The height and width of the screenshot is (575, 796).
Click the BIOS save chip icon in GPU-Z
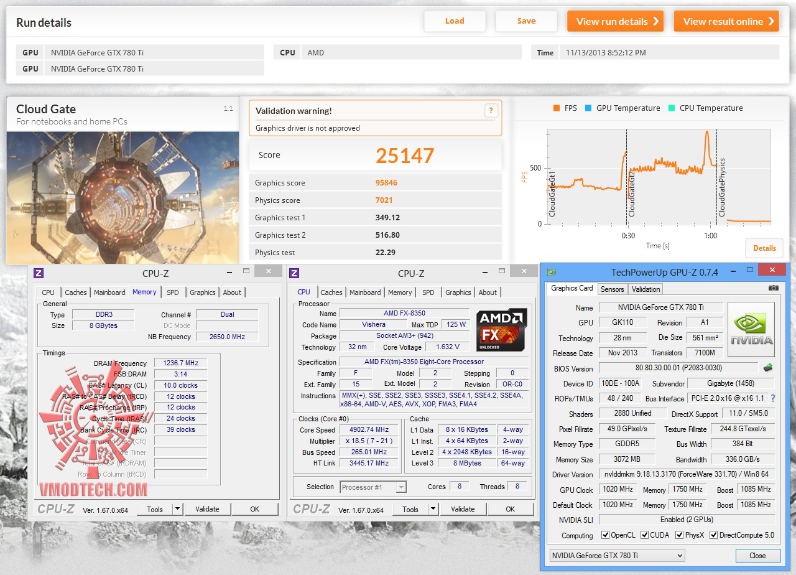tap(768, 368)
